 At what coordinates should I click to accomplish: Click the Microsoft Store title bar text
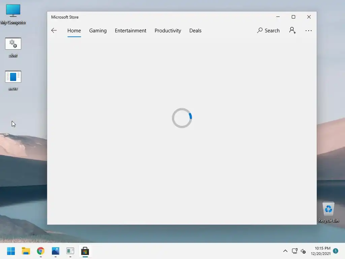[x=65, y=17]
